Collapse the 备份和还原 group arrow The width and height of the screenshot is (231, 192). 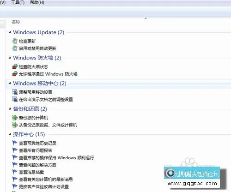10,109
